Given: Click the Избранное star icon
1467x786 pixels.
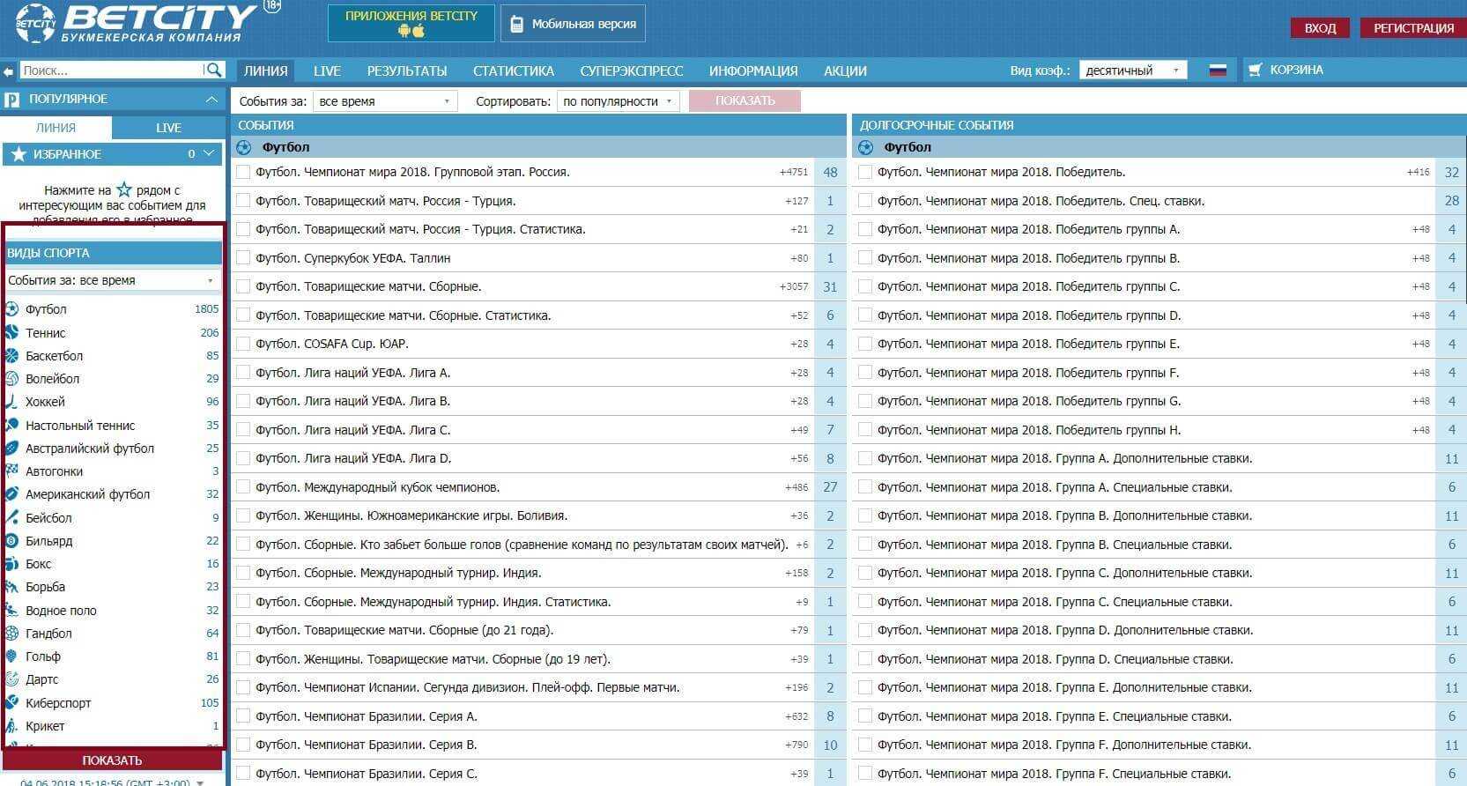Looking at the screenshot, I should [x=18, y=154].
